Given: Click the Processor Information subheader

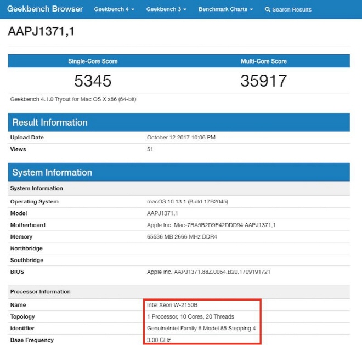Looking at the screenshot, I should pos(179,292).
